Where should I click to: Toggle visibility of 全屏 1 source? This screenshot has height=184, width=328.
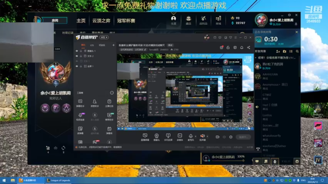pyautogui.click(x=77, y=66)
